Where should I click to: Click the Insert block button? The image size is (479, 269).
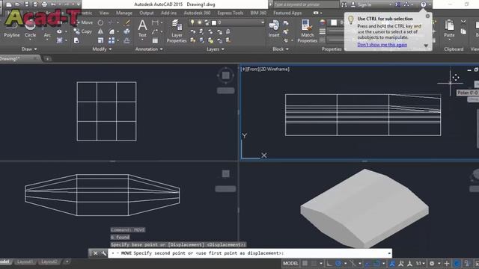click(x=274, y=28)
